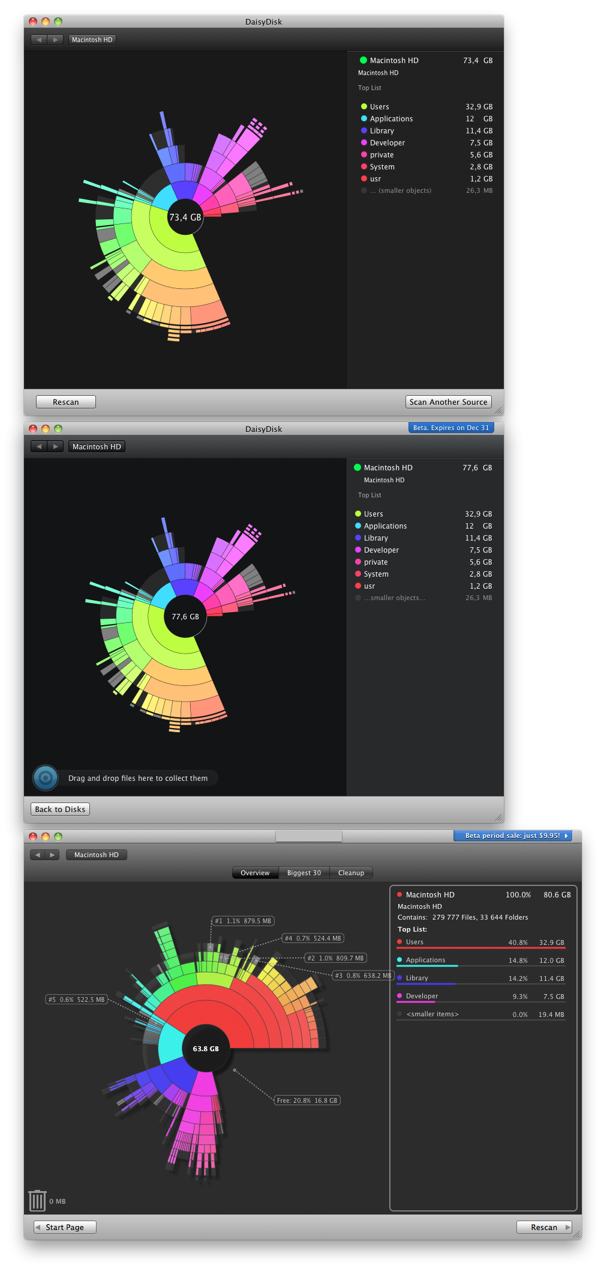The image size is (598, 1265).
Task: Select smaller objects row in the middle window
Action: (x=423, y=598)
